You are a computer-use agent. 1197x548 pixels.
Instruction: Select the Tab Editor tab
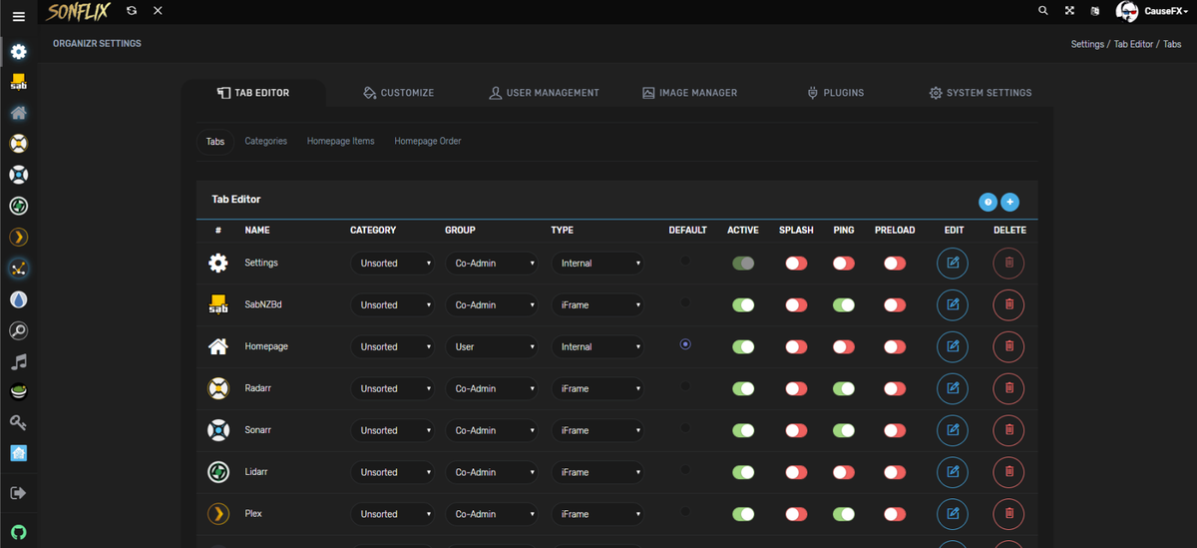coord(253,93)
